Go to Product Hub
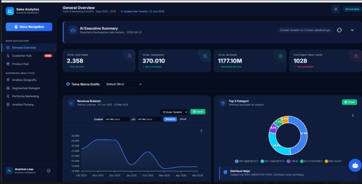Screen dimensions: 362x184 click(x=29, y=64)
